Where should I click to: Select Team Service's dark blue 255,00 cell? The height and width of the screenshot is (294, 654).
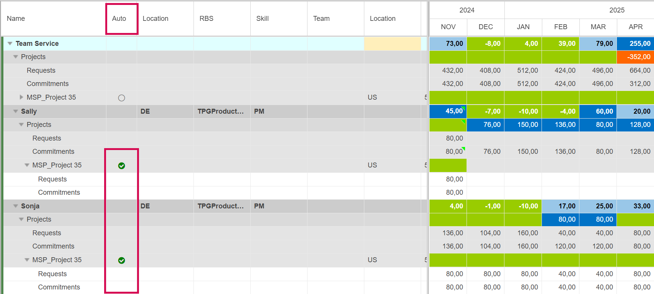635,44
